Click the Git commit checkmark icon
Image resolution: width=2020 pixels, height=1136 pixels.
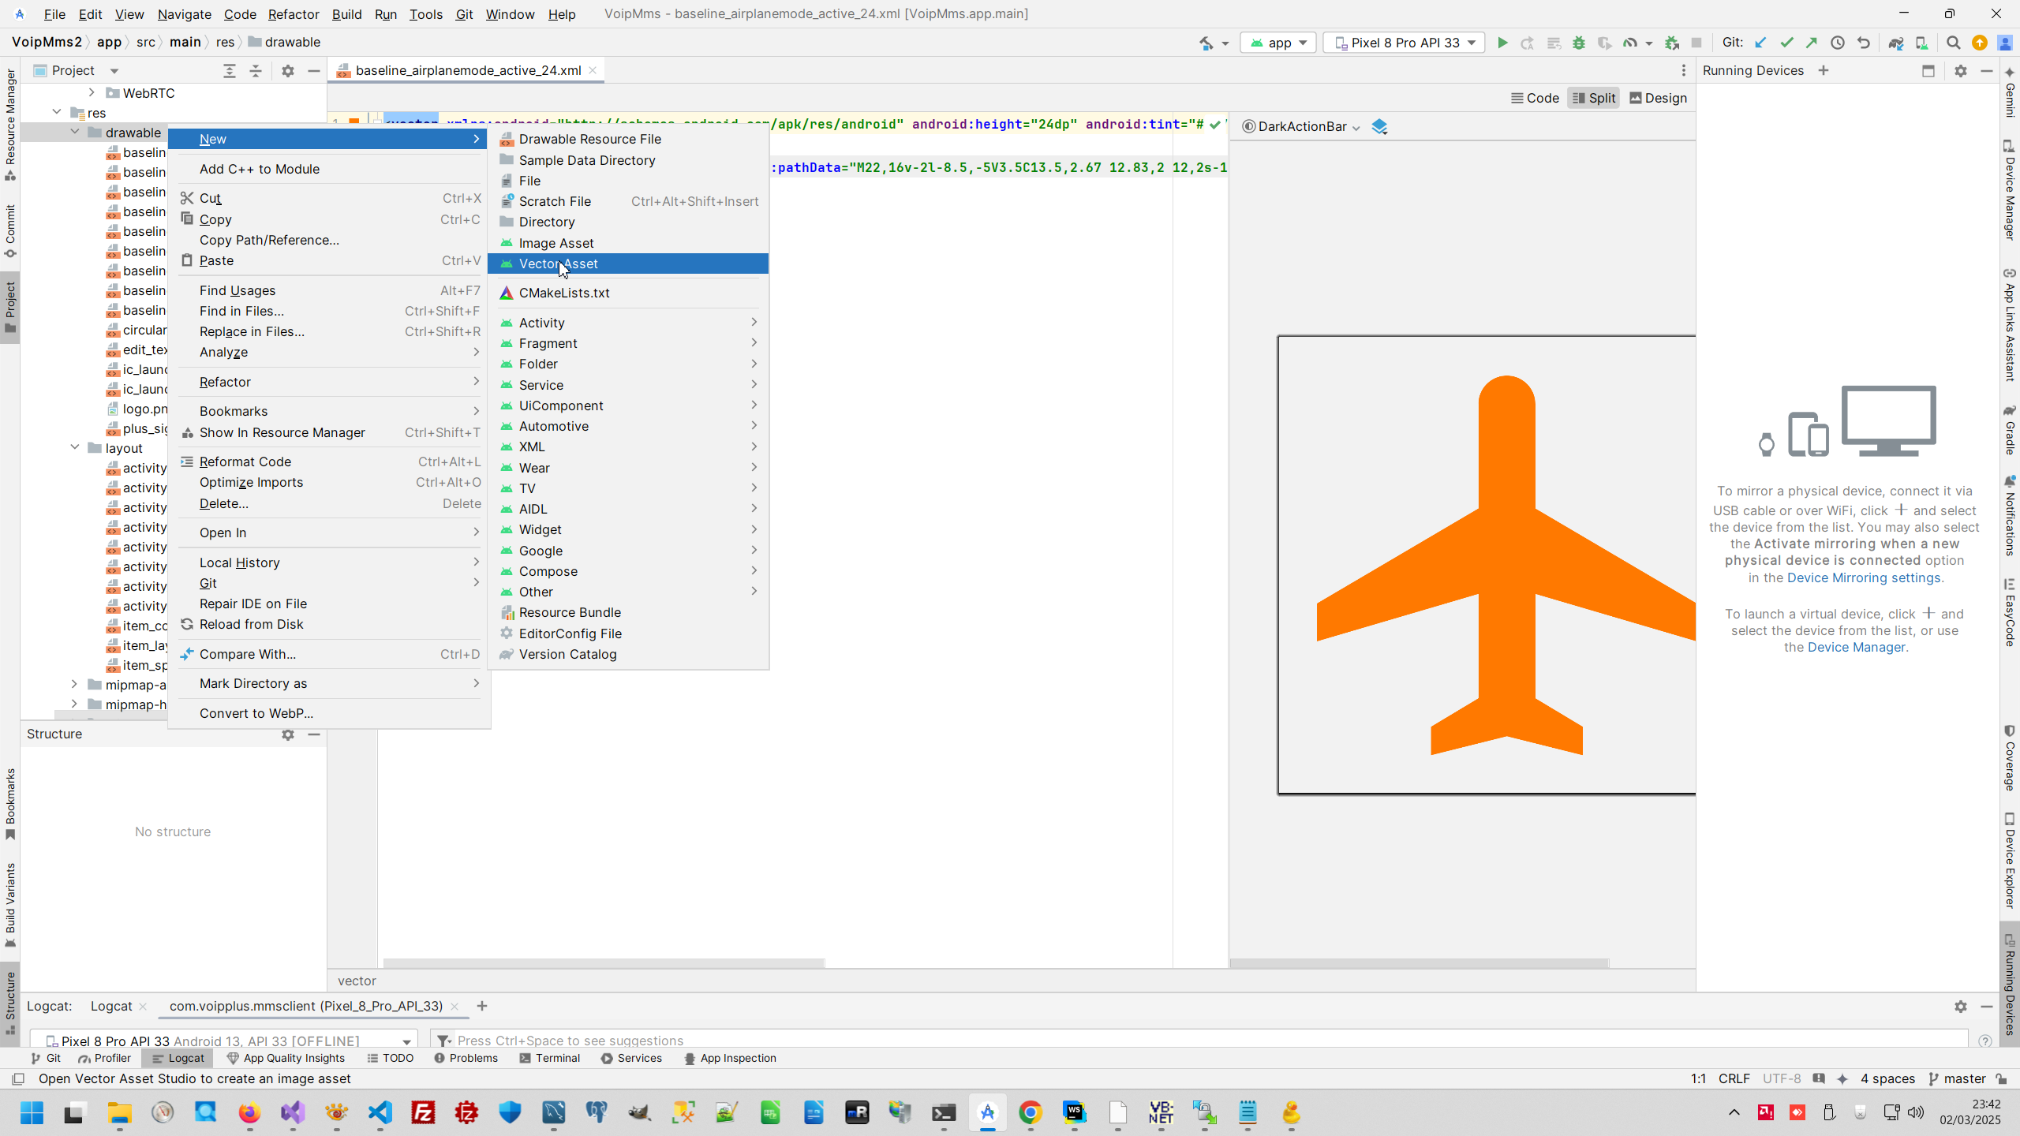coord(1786,43)
